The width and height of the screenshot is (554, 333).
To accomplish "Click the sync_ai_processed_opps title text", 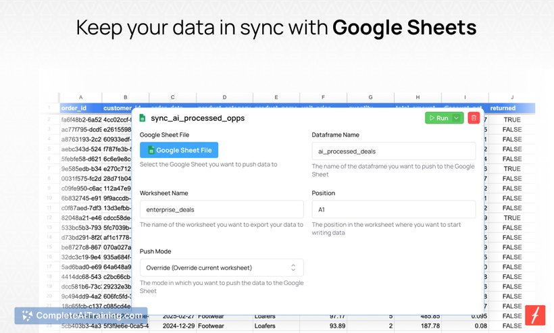I will pyautogui.click(x=198, y=118).
